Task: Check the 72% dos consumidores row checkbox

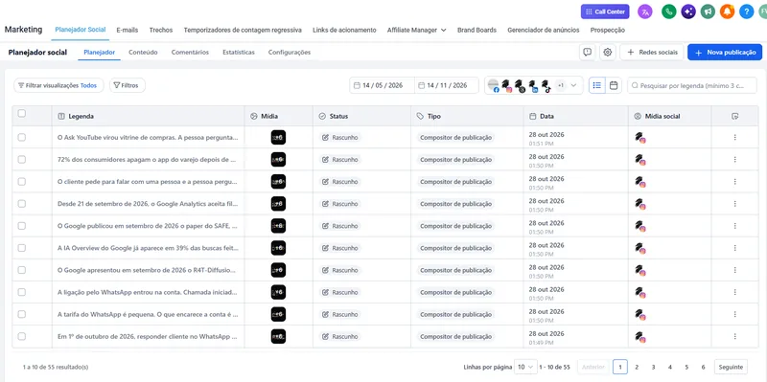Action: tap(21, 159)
